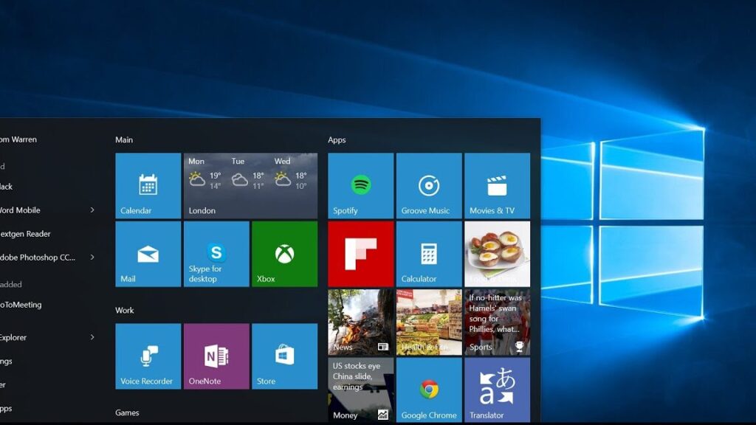The image size is (756, 425).
Task: Open Spotify from the Apps group
Action: pos(360,184)
